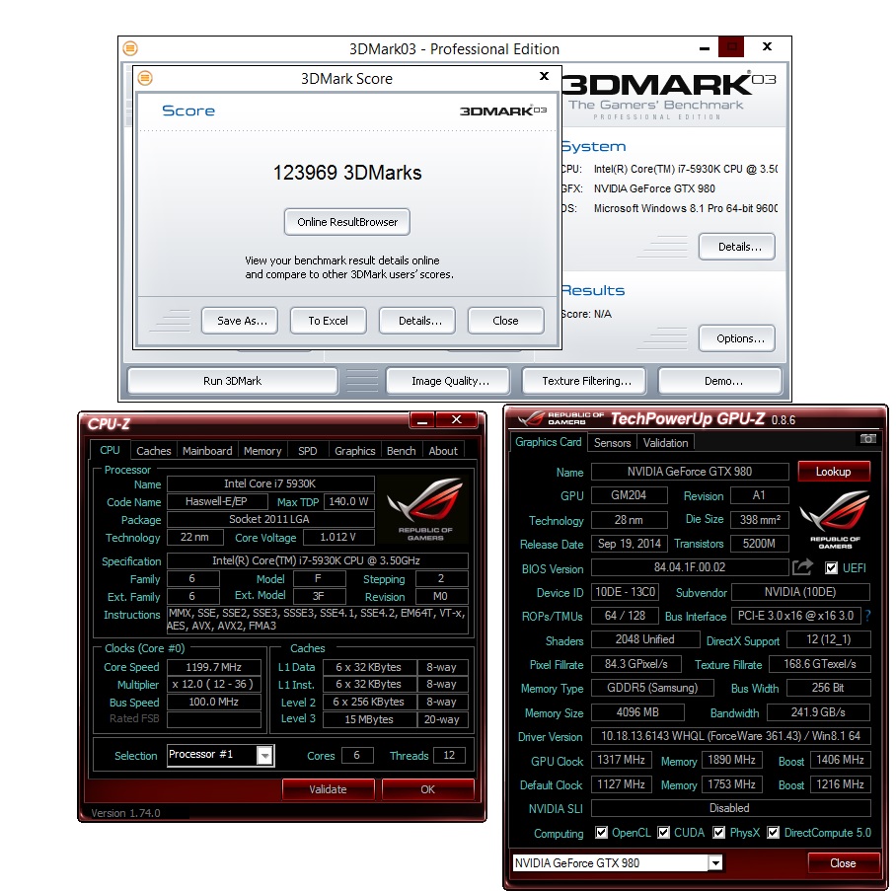This screenshot has height=891, width=896.
Task: Open Details... in the 3DMark Score dialog
Action: pyautogui.click(x=417, y=321)
